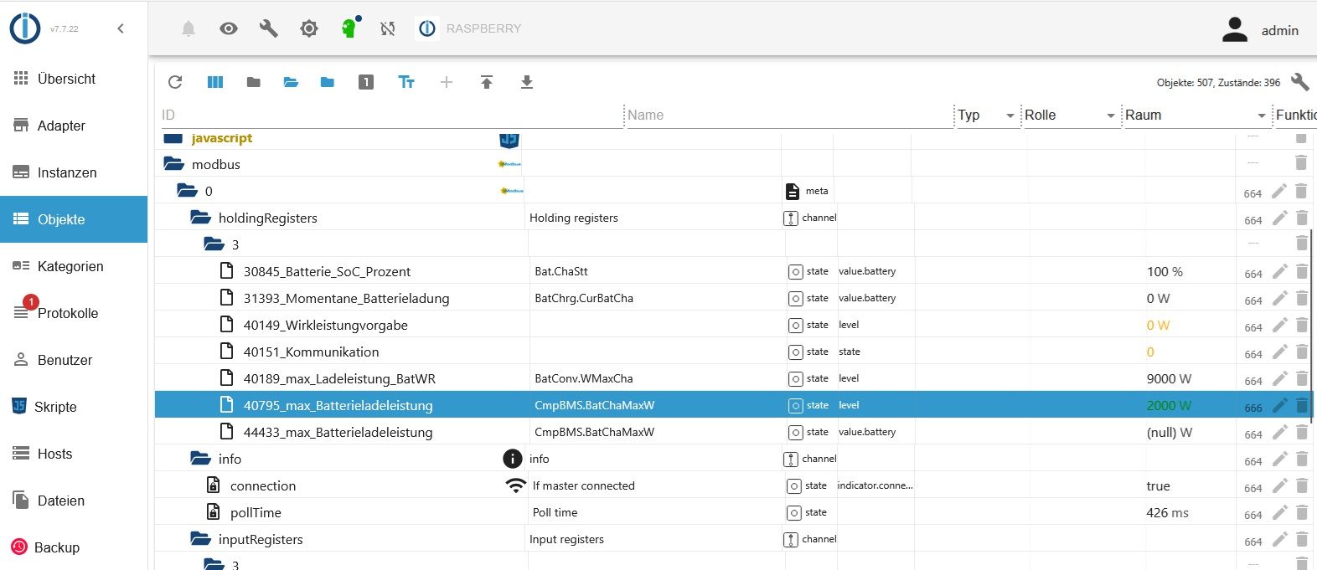Expand all nodes (blue open-folder icon)
The width and height of the screenshot is (1317, 570).
tap(291, 82)
